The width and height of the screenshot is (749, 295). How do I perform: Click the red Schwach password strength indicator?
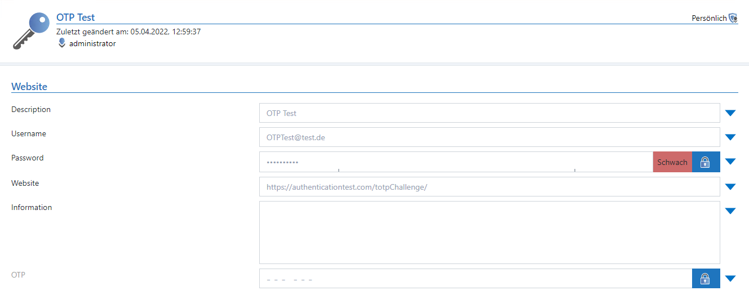click(x=672, y=162)
